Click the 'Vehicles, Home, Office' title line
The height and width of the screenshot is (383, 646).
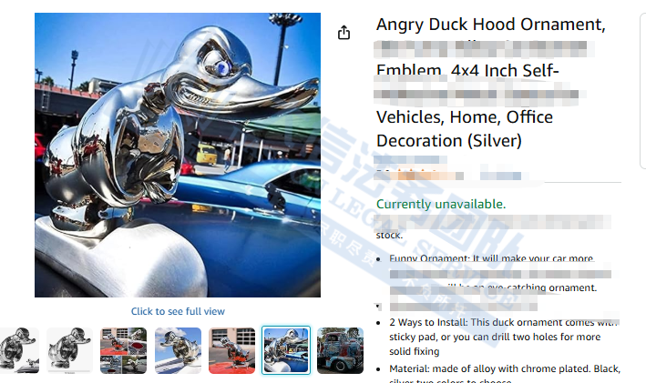point(465,117)
